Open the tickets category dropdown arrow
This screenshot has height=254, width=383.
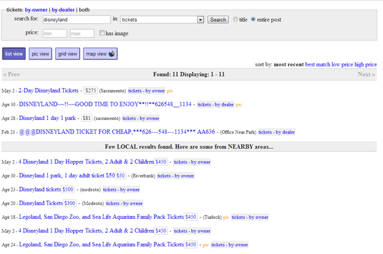point(200,20)
